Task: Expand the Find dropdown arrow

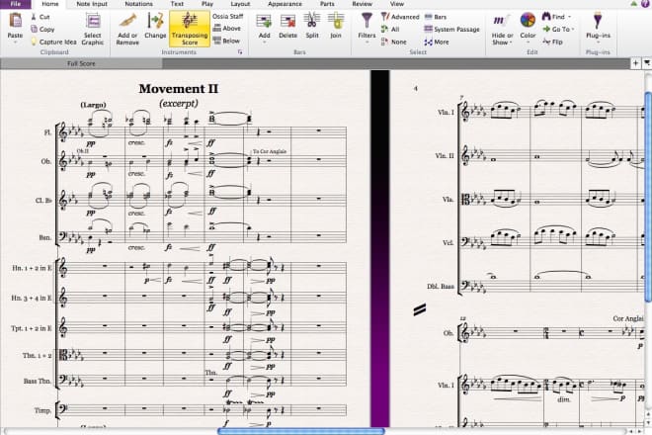Action: 569,17
